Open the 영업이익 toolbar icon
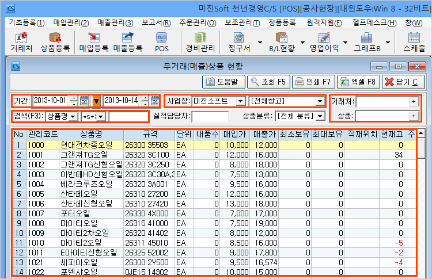The height and width of the screenshot is (279, 432). pos(324,42)
